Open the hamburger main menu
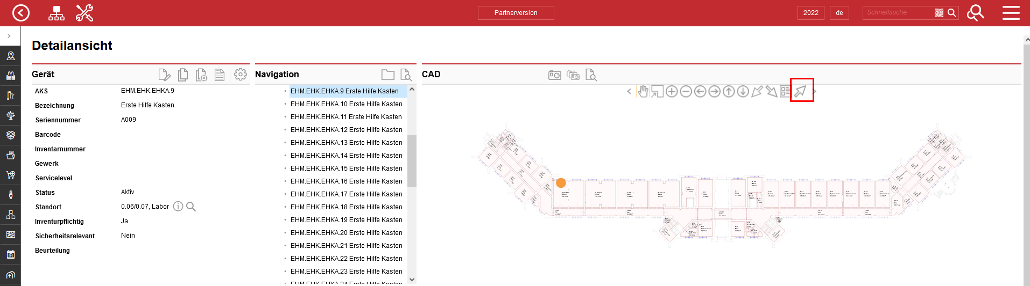This screenshot has height=286, width=1030. tap(1011, 13)
